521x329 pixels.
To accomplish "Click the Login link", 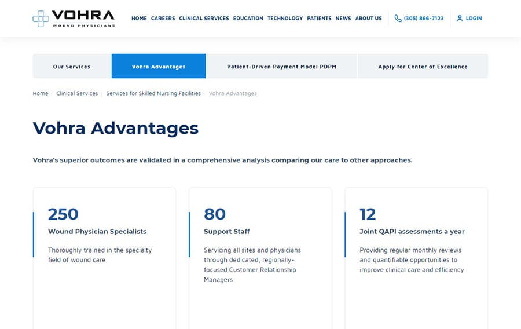I will [474, 19].
